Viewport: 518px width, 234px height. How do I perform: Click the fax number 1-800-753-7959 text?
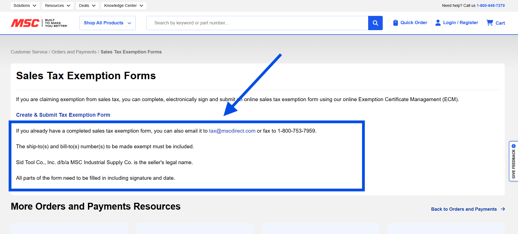[296, 131]
